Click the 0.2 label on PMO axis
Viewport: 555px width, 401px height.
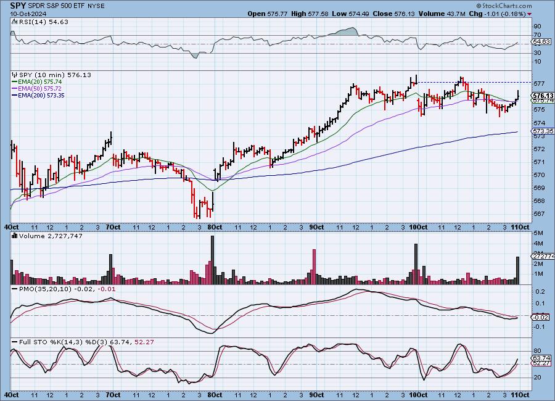[x=540, y=291]
